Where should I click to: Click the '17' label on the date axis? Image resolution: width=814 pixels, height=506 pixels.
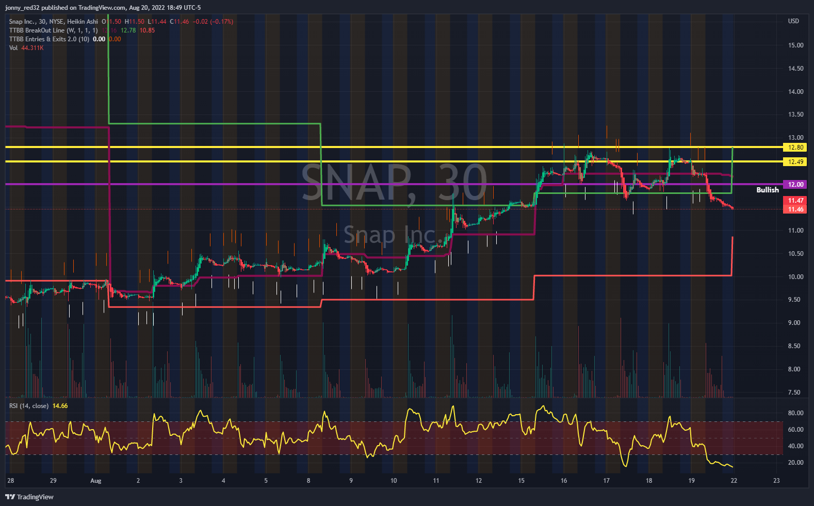coord(607,481)
